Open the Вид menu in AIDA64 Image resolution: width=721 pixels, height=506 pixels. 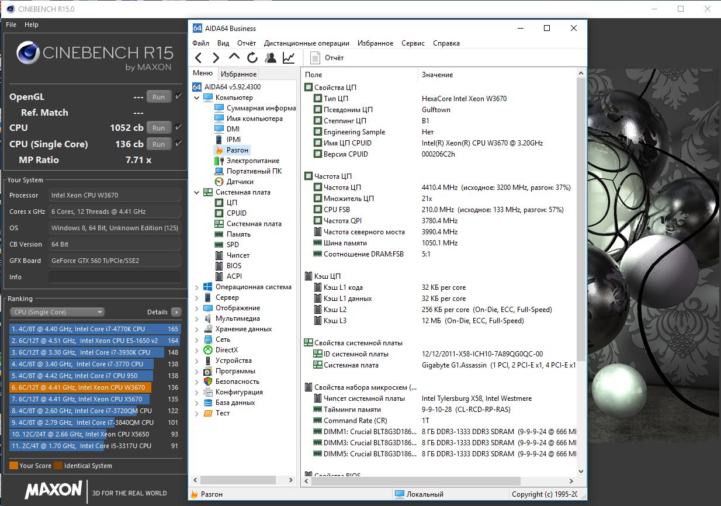(x=223, y=43)
